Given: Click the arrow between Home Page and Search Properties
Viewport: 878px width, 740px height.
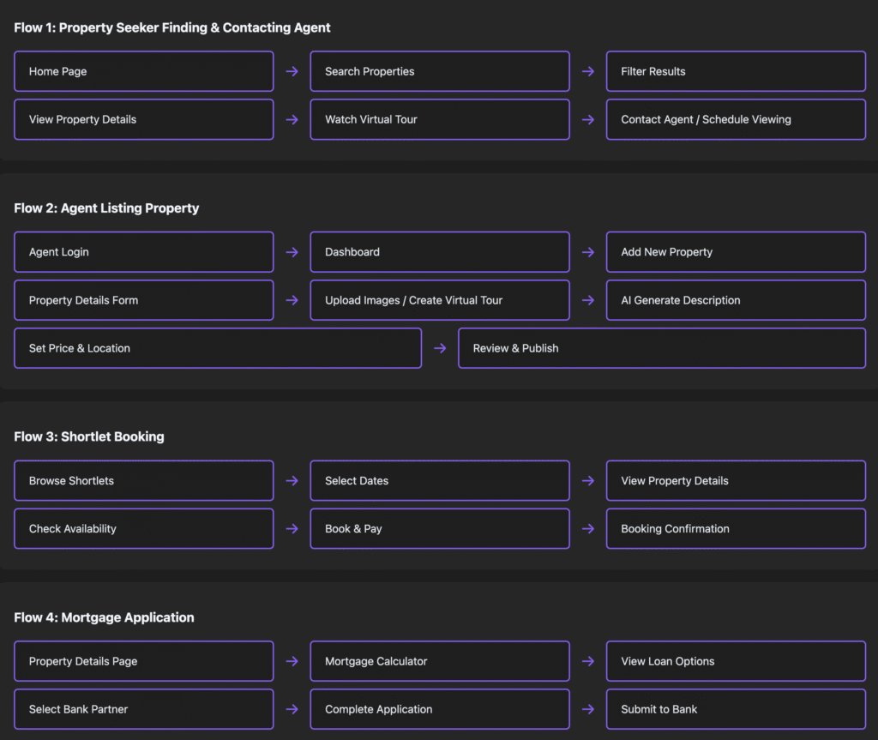Looking at the screenshot, I should [292, 71].
